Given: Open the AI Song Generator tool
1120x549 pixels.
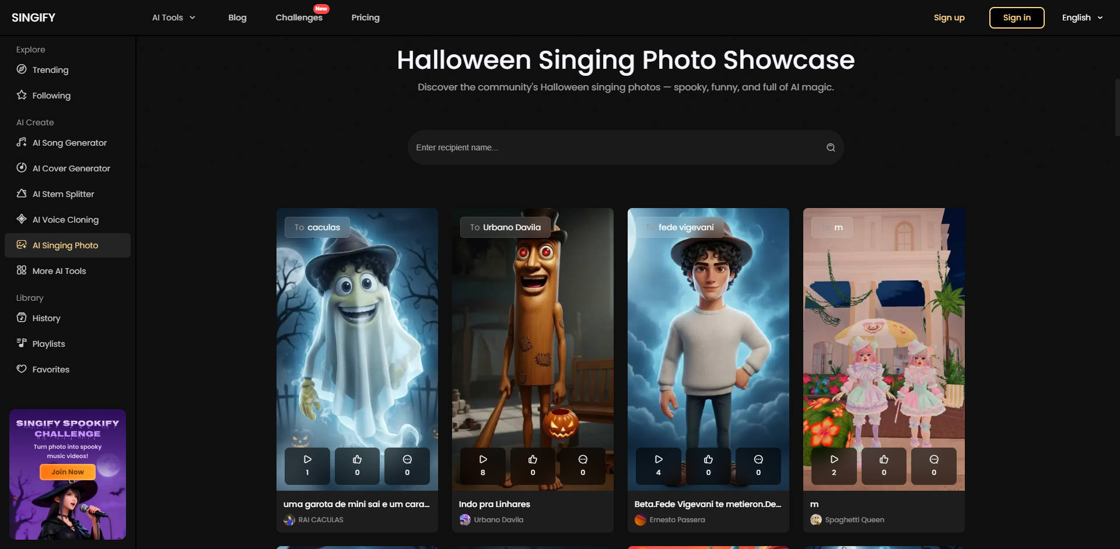Looking at the screenshot, I should [69, 142].
